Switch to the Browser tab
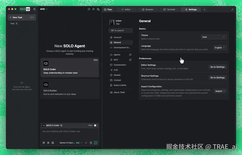The width and height of the screenshot is (242, 155). pyautogui.click(x=147, y=10)
